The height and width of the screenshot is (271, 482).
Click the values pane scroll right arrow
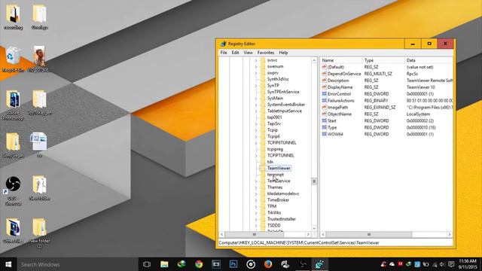tap(450, 234)
